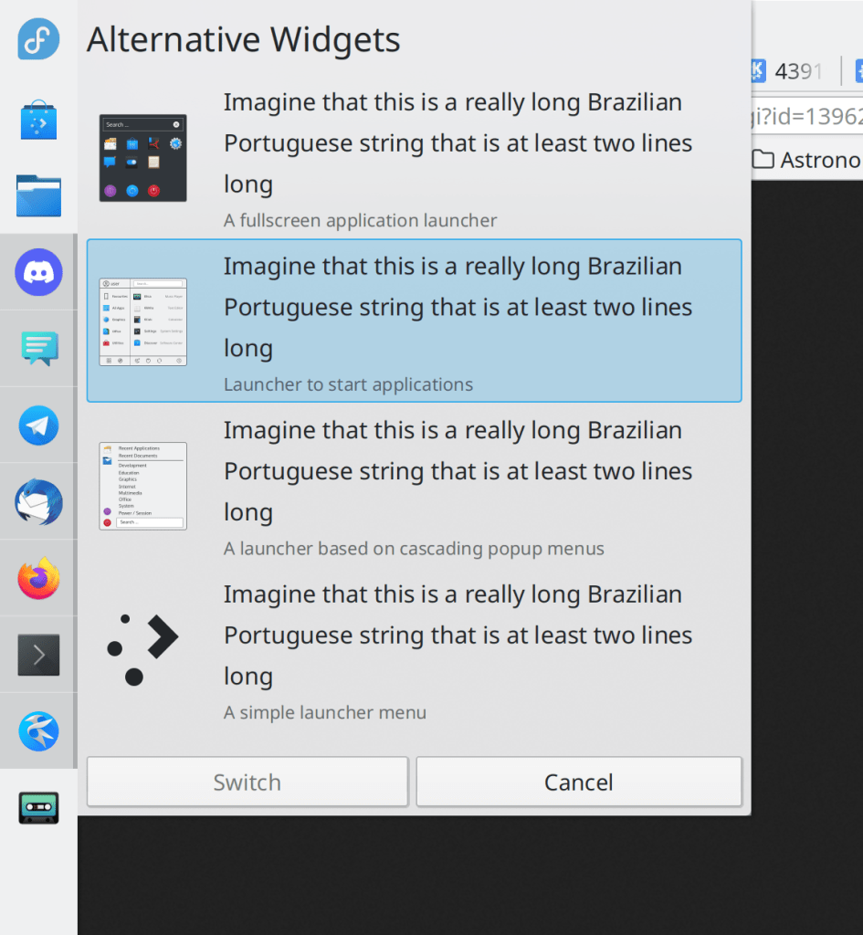Open the cassette tape app icon

point(38,808)
